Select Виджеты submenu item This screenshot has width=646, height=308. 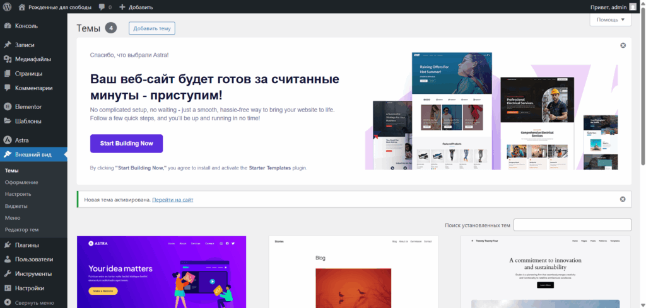coord(16,206)
